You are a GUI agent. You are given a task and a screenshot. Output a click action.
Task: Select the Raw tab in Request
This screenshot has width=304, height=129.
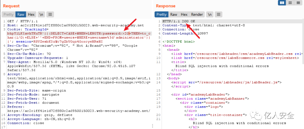[21, 14]
